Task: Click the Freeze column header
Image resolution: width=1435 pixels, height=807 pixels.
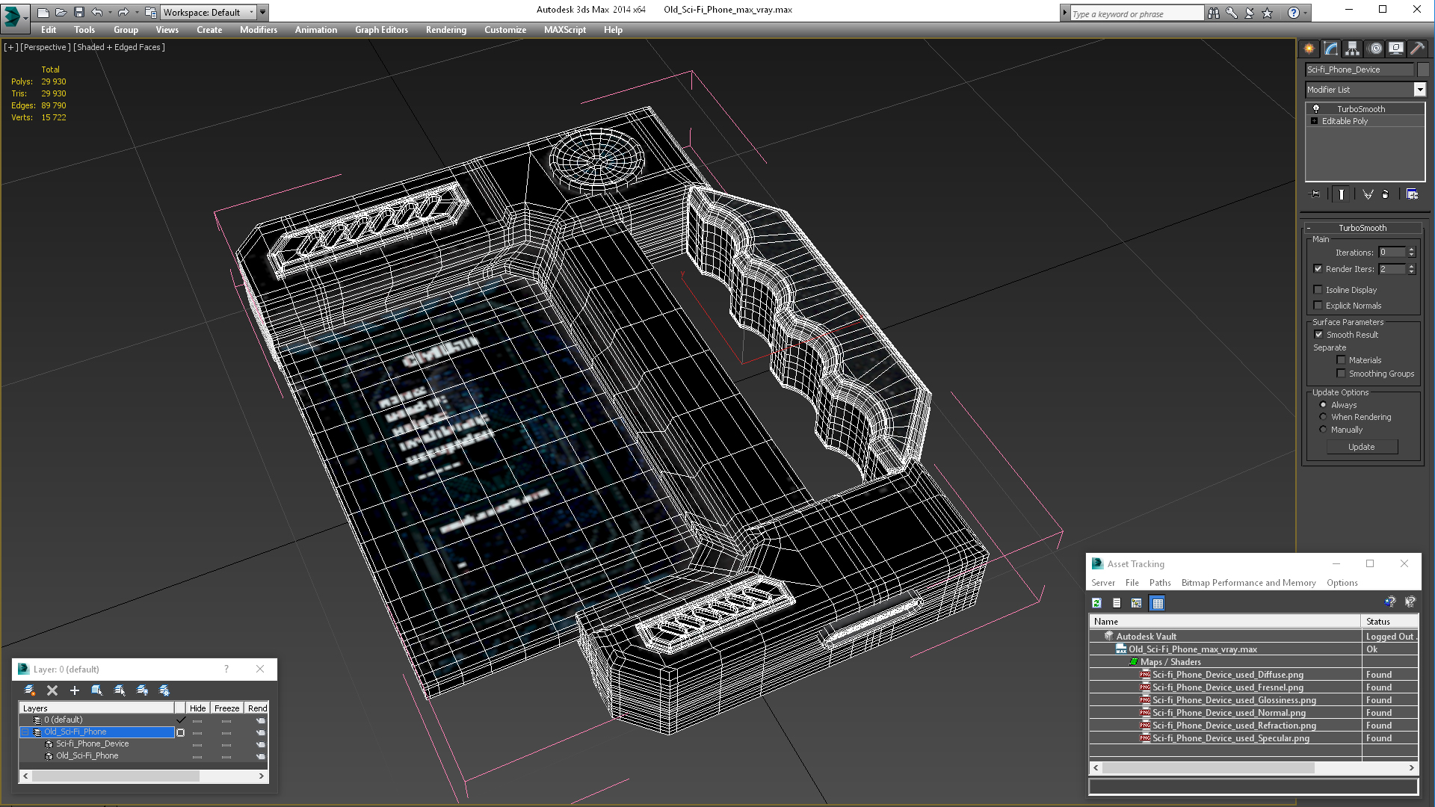Action: click(226, 708)
